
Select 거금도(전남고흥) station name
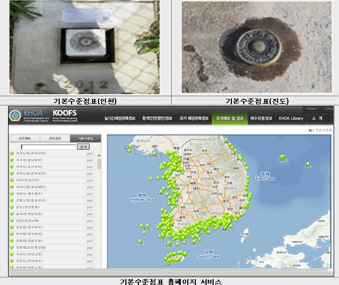29,254
